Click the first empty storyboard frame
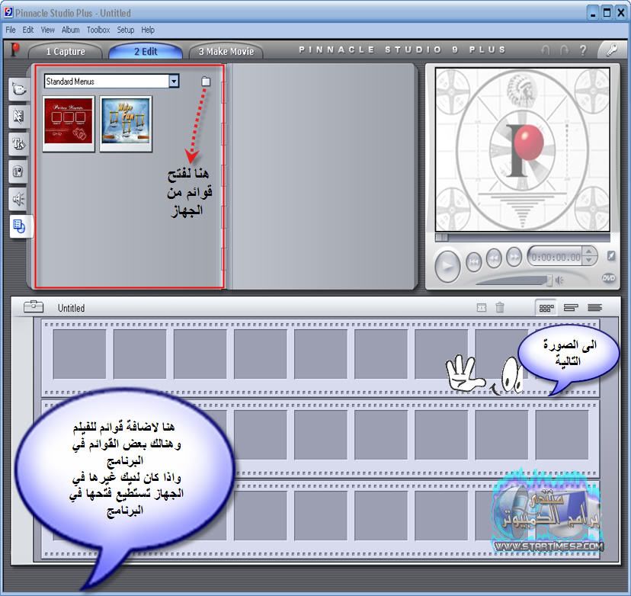Image resolution: width=631 pixels, height=596 pixels. click(79, 354)
